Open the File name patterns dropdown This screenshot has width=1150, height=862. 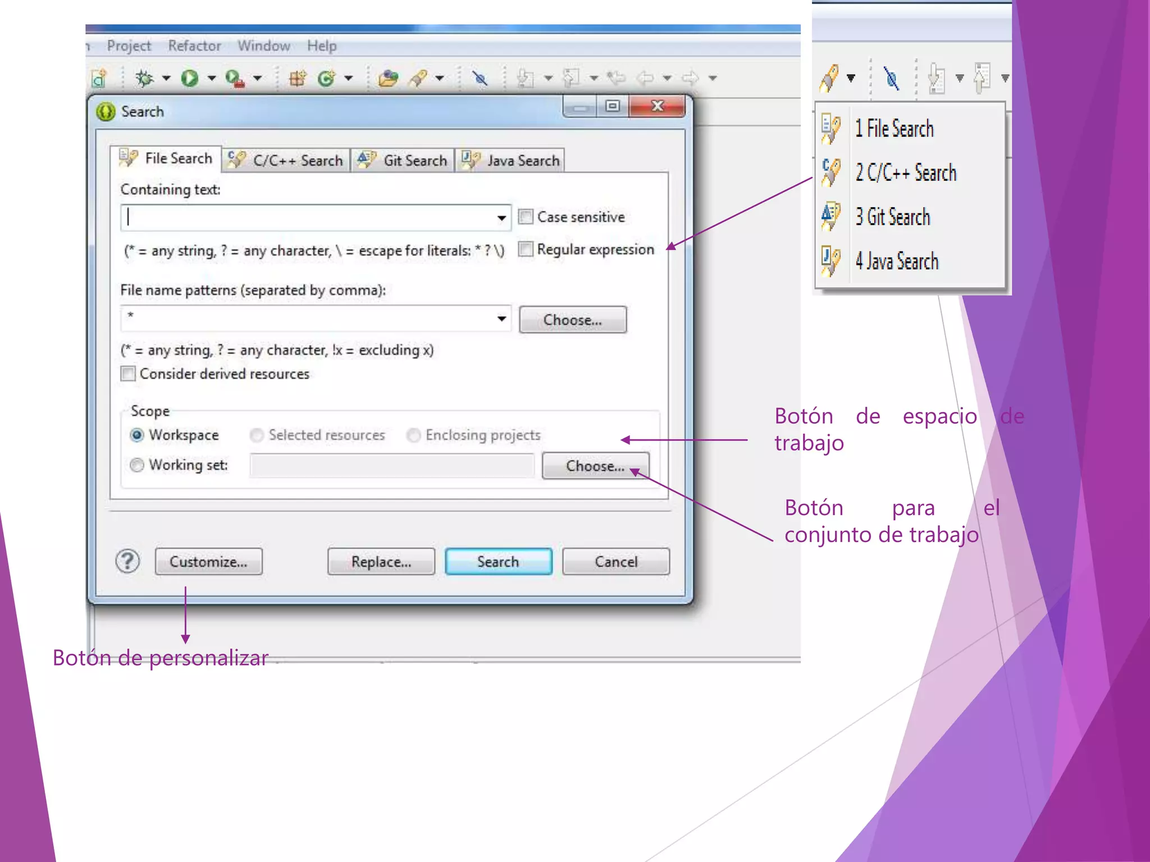click(x=501, y=319)
